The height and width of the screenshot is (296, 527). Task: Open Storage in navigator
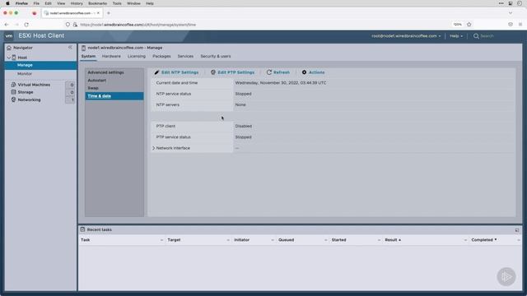(x=26, y=92)
